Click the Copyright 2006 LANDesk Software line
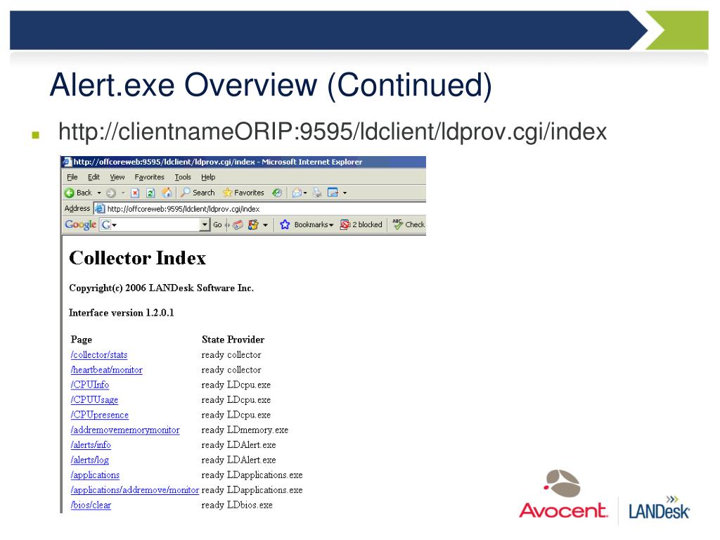The image size is (720, 540). point(161,288)
